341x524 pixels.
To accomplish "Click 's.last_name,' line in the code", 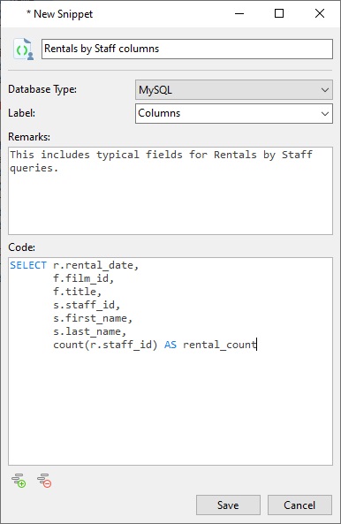I will pos(89,331).
